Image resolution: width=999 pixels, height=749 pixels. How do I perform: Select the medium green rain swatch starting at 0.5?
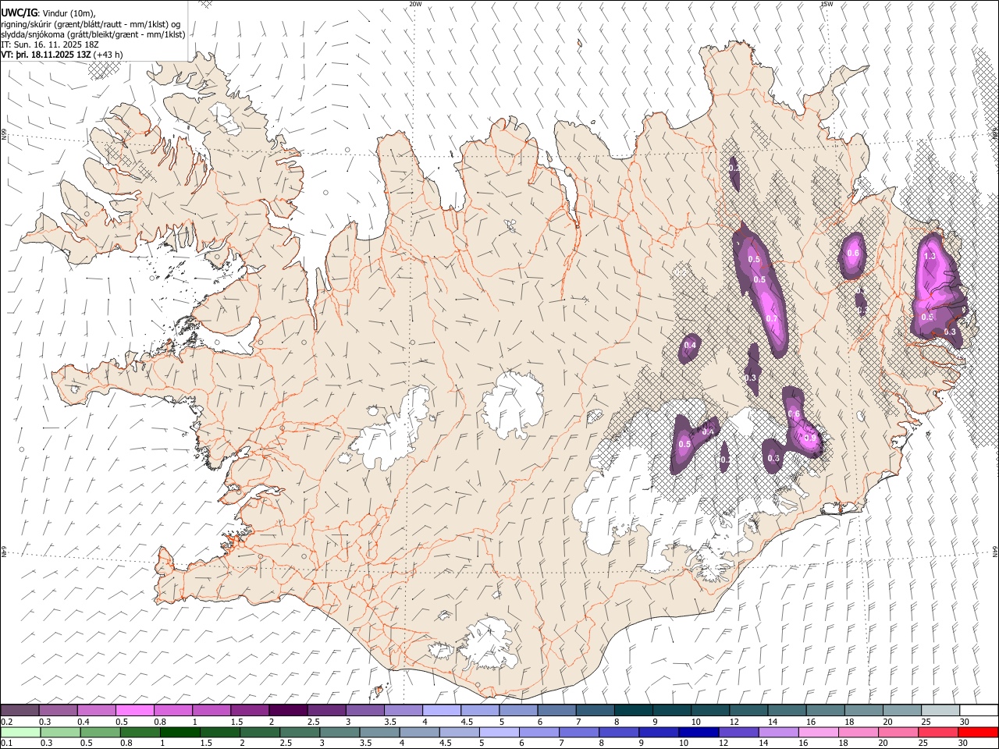pos(100,732)
